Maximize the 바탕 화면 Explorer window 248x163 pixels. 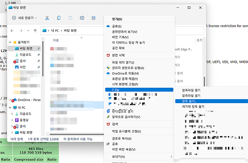[x=189, y=8]
